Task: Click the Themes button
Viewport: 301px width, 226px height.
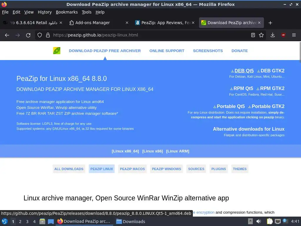Action: (240, 169)
